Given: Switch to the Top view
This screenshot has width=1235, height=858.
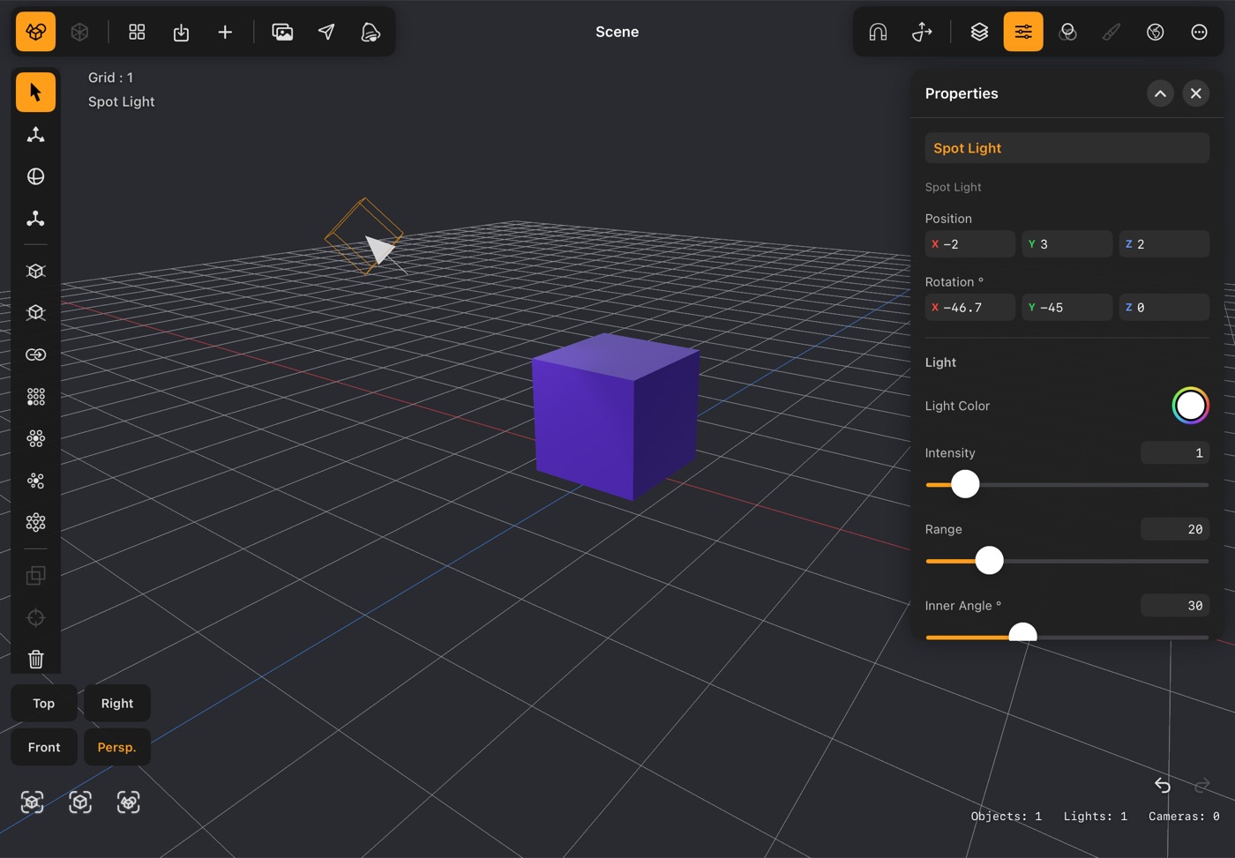Looking at the screenshot, I should pyautogui.click(x=44, y=704).
